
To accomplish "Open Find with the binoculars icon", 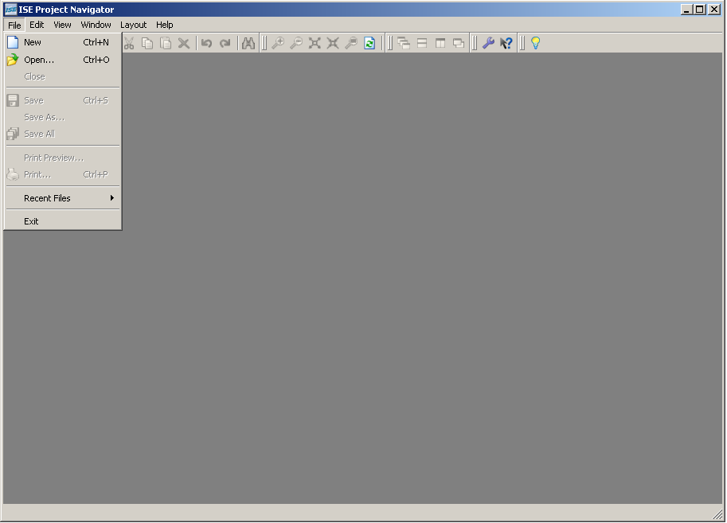I will (x=248, y=43).
